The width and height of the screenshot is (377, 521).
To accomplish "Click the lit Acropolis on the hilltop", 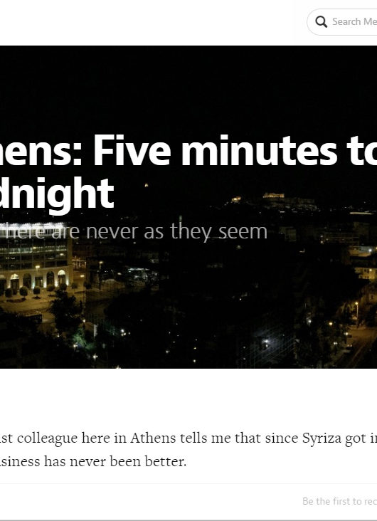I will 273,195.
